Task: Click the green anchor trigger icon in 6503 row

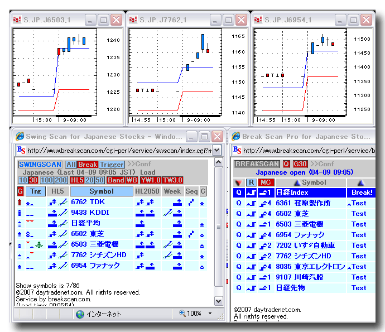Action: (39, 244)
